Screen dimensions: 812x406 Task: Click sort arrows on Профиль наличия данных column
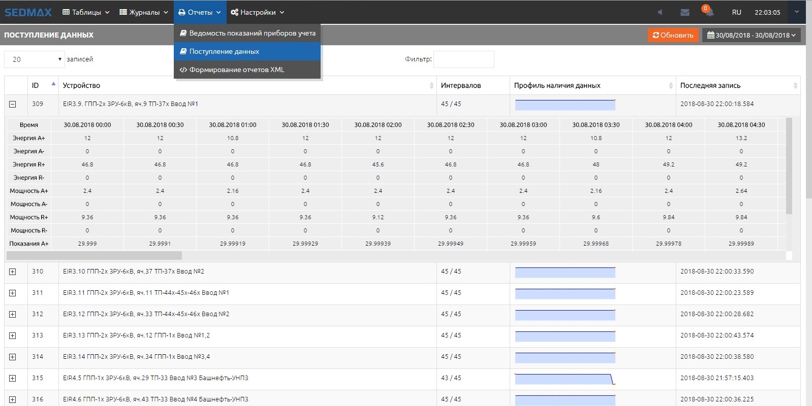coord(671,86)
